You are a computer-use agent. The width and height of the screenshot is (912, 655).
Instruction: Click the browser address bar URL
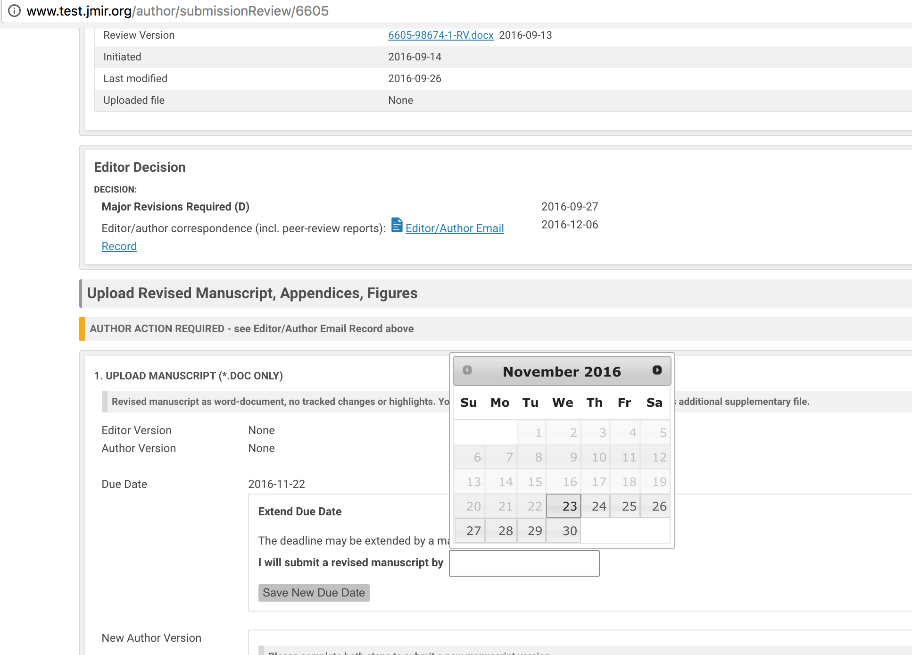[x=177, y=11]
